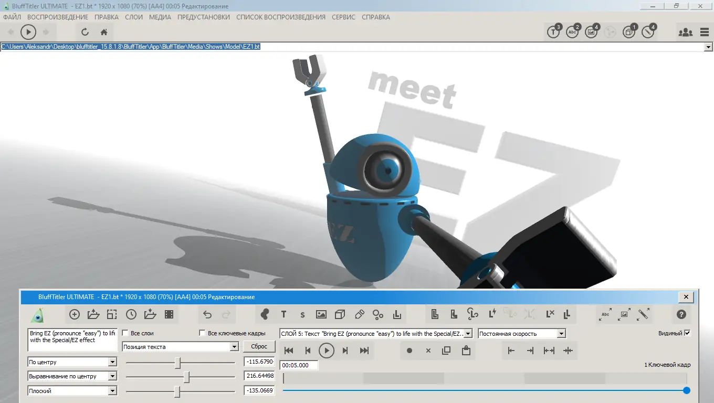714x403 pixels.
Task: Click the question mark help icon
Action: [681, 314]
